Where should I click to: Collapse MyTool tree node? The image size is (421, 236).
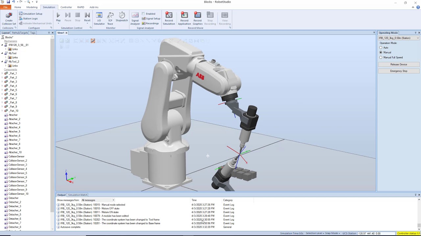pos(2,53)
